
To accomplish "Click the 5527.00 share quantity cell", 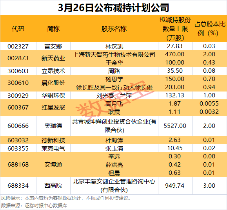I will (175, 126).
